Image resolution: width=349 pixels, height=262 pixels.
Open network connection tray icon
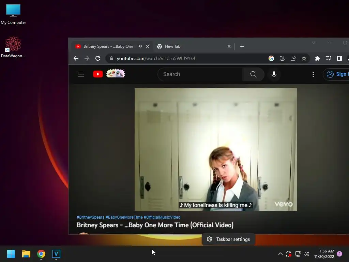[x=298, y=254]
